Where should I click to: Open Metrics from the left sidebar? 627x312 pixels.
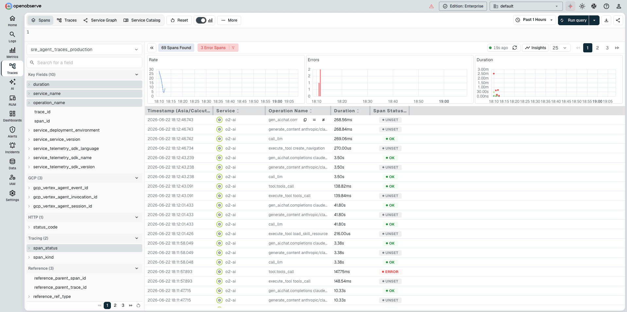pos(12,53)
